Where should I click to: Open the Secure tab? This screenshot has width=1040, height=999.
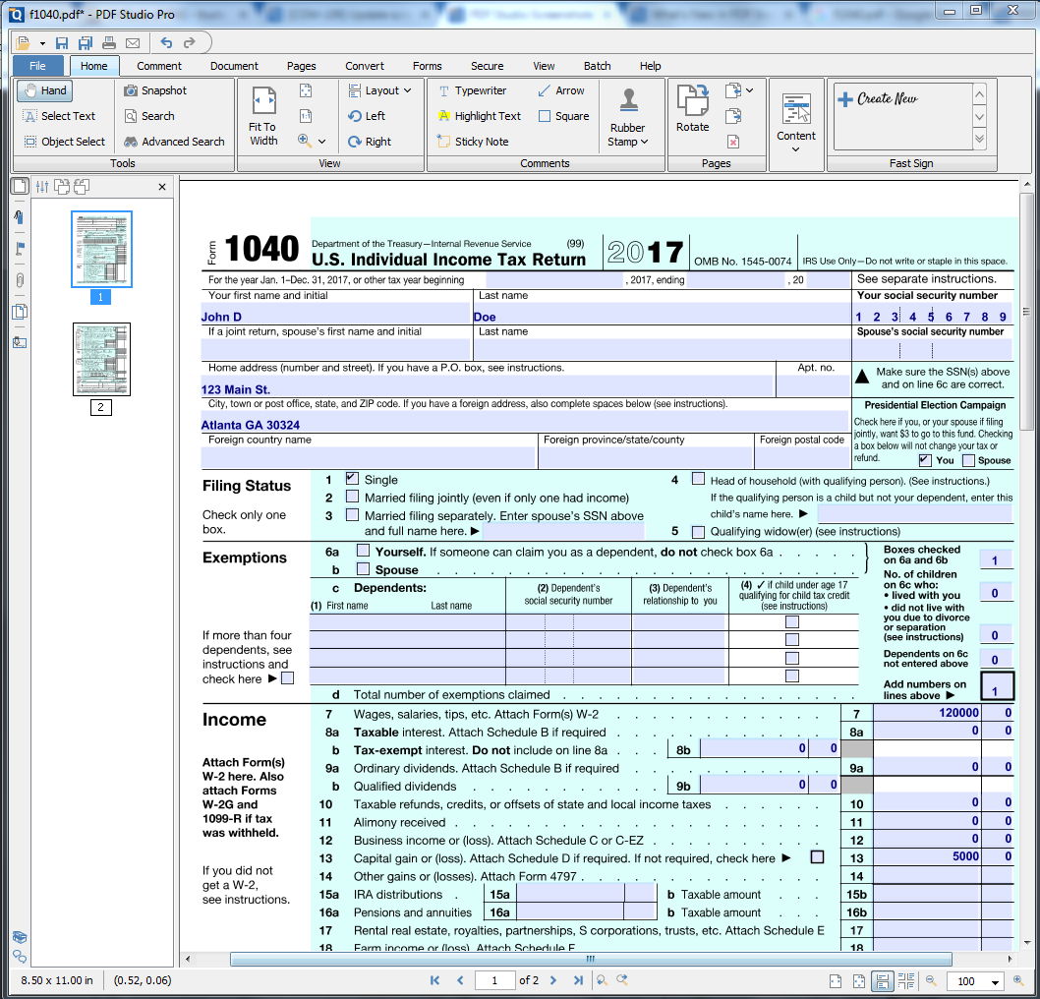(x=488, y=66)
